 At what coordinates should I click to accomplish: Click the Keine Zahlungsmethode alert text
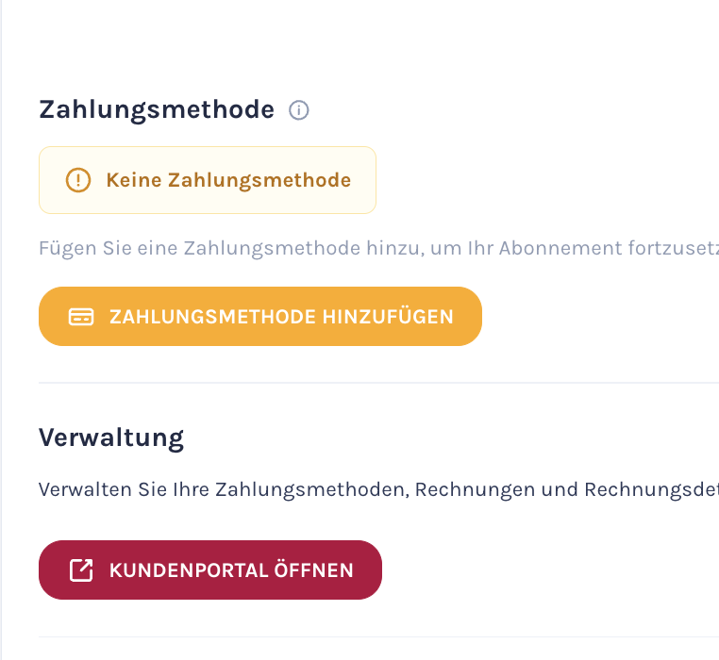[x=228, y=180]
